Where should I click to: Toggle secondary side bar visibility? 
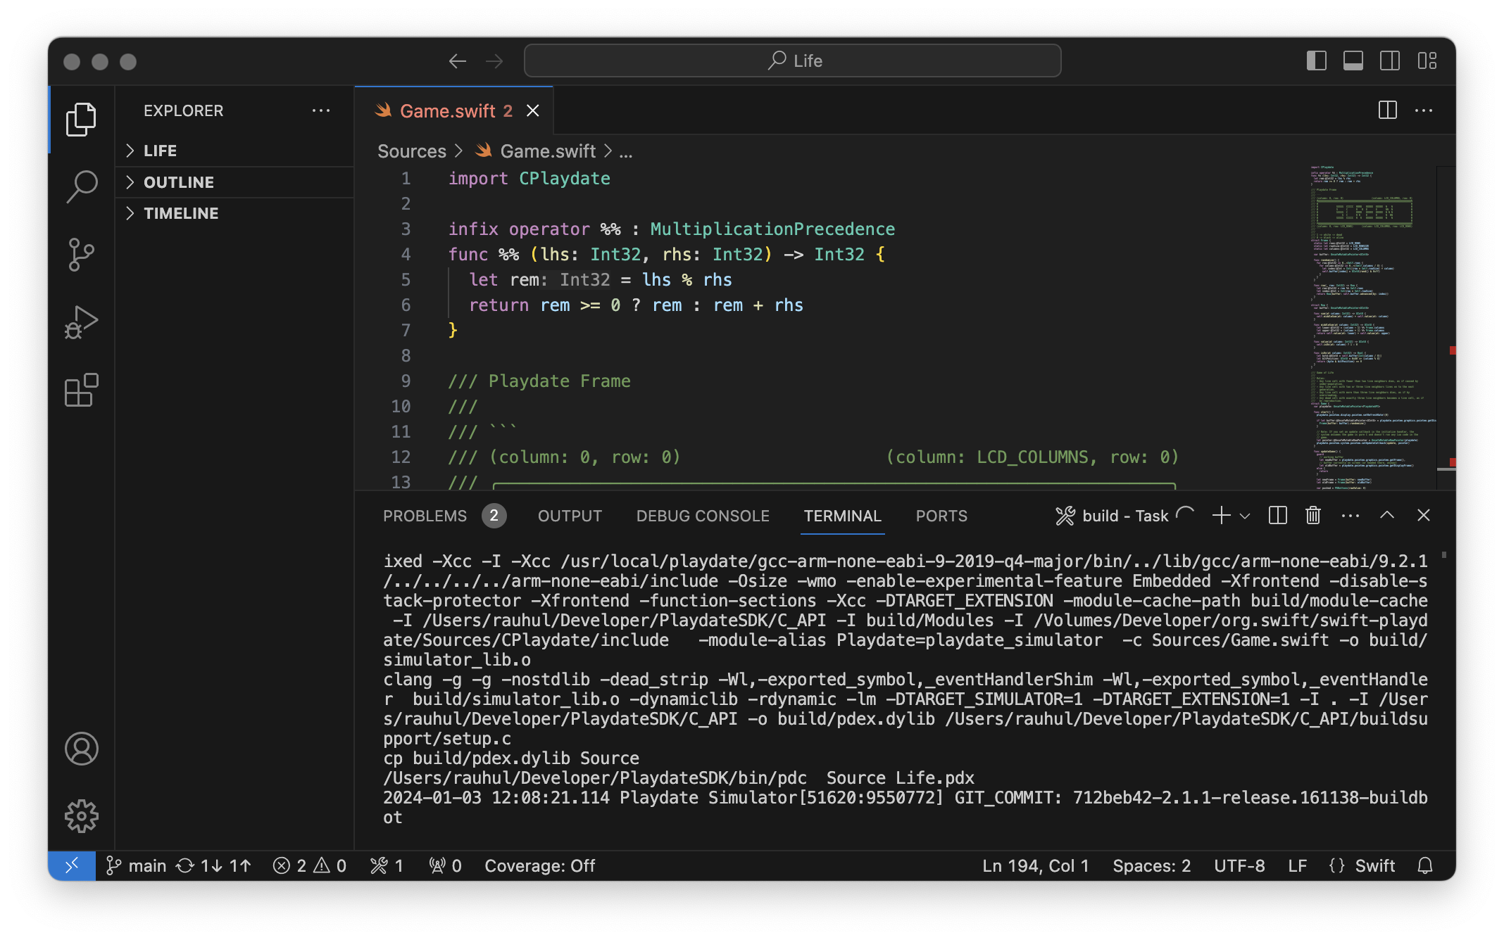point(1390,61)
